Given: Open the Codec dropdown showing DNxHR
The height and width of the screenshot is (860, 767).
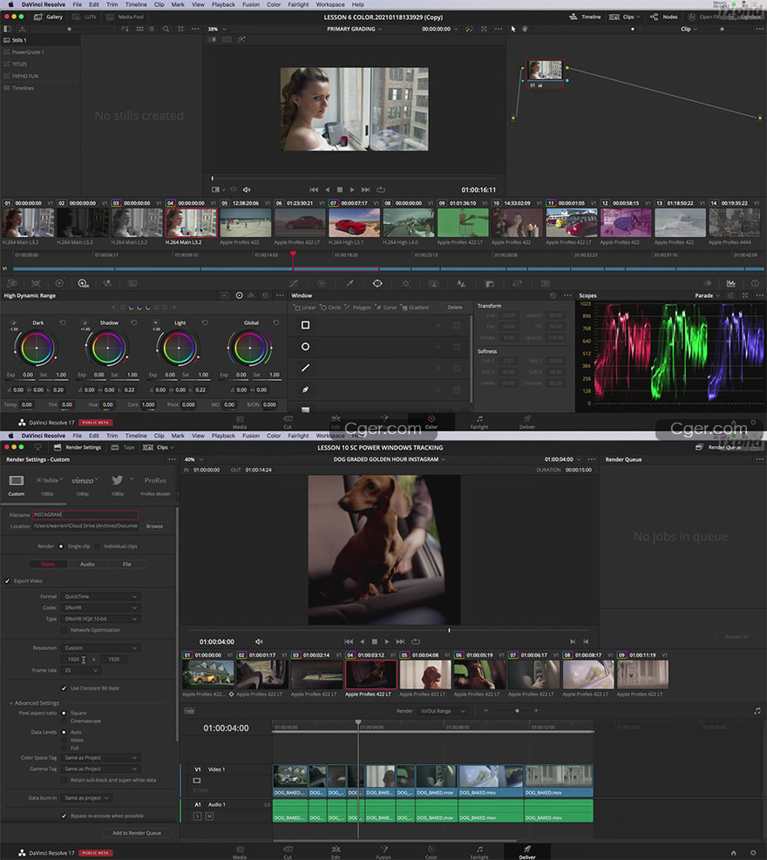Looking at the screenshot, I should (x=101, y=607).
